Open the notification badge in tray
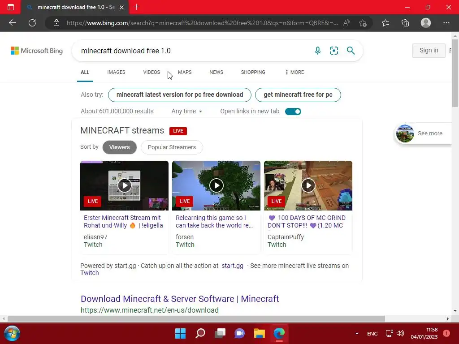 446,333
